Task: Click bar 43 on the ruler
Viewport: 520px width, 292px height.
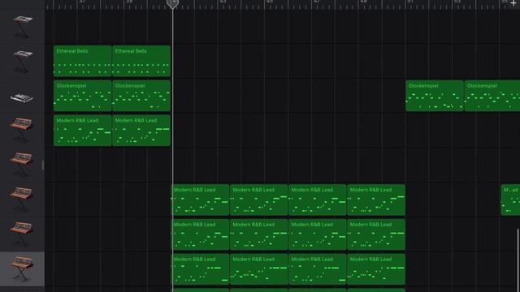Action: click(x=223, y=2)
